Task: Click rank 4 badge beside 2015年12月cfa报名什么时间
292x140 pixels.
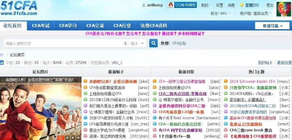Action: tap(85, 100)
